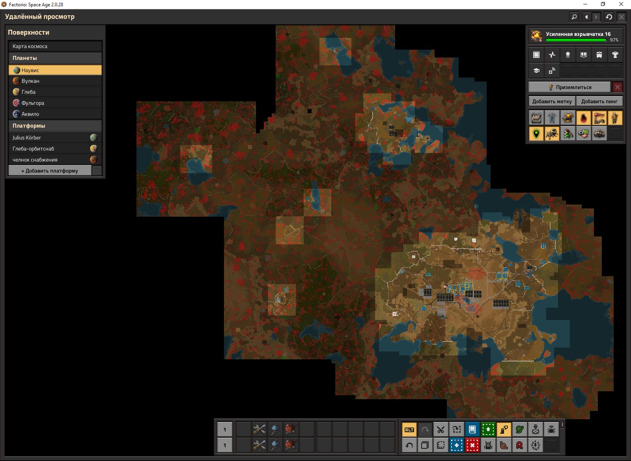The image size is (631, 461).
Task: Toggle engineer player map filter
Action: point(615,118)
